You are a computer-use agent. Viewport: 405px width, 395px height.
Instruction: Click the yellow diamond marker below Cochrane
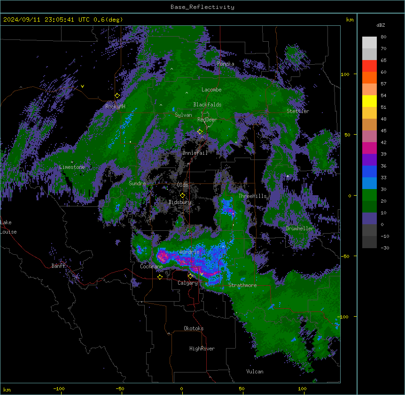click(160, 277)
